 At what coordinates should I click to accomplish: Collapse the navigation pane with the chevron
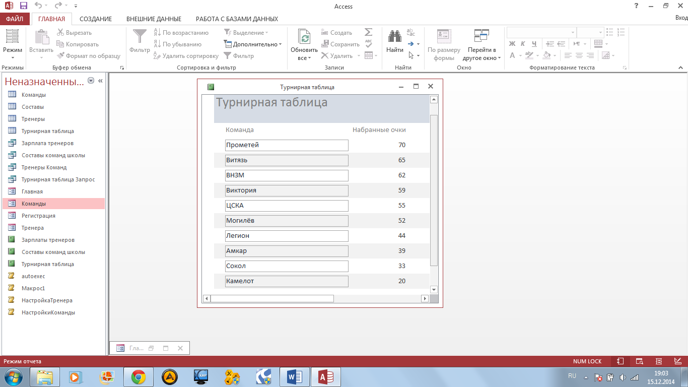pos(100,81)
